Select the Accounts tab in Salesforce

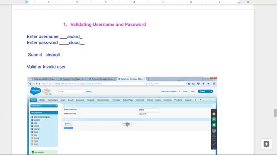(x=80, y=100)
